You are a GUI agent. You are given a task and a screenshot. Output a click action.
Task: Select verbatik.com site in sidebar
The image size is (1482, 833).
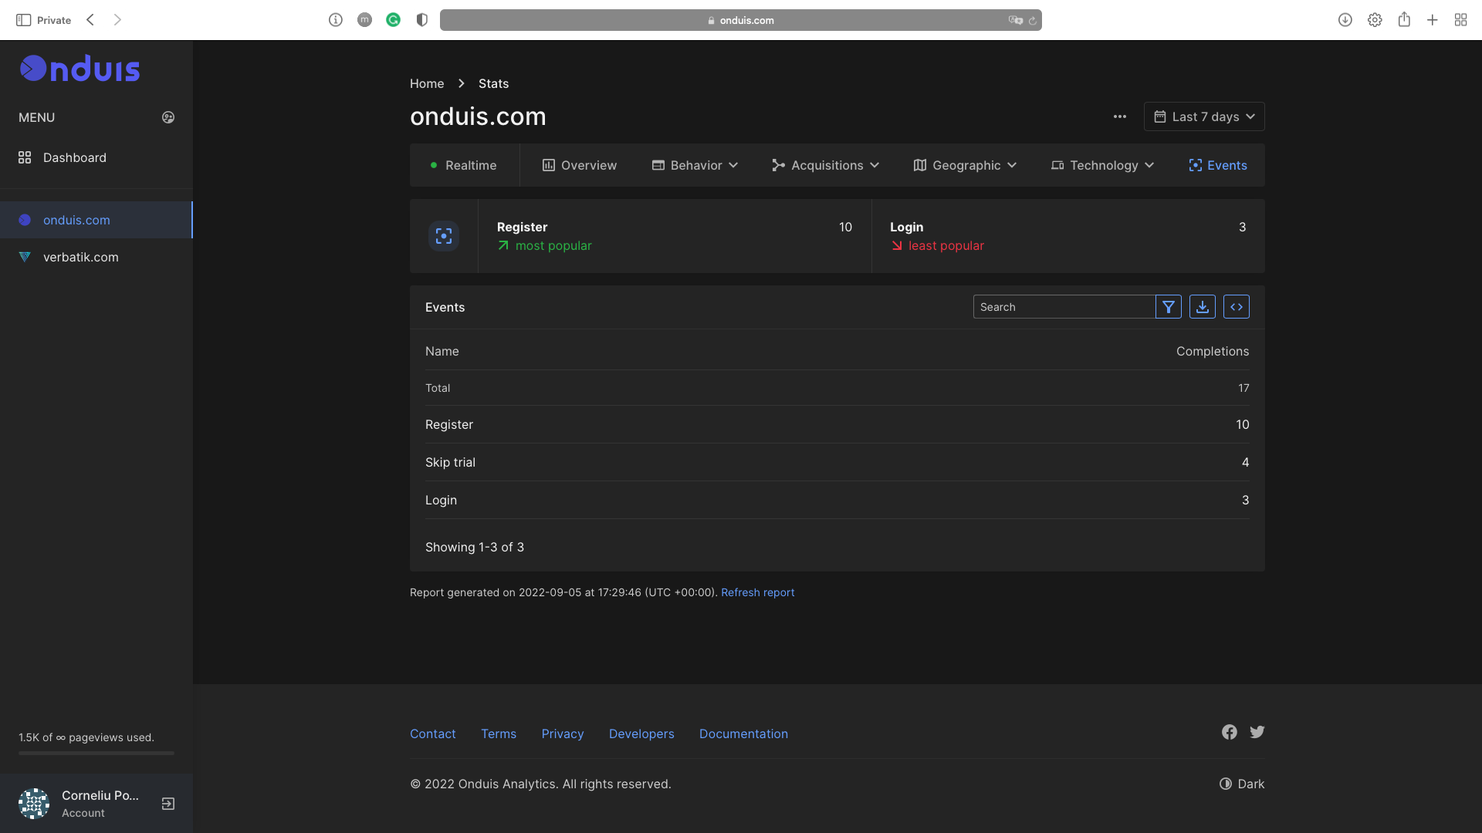(x=96, y=257)
